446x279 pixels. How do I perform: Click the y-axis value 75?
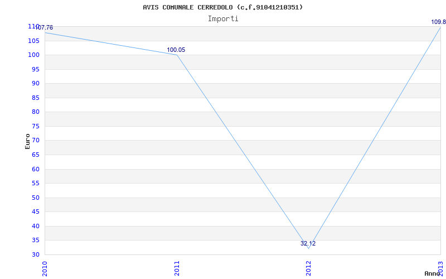click(35, 127)
